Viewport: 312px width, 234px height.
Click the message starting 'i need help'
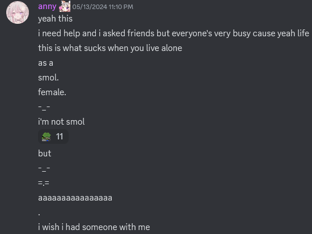(x=174, y=33)
